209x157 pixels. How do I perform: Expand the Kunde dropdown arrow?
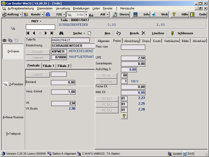pos(43,14)
